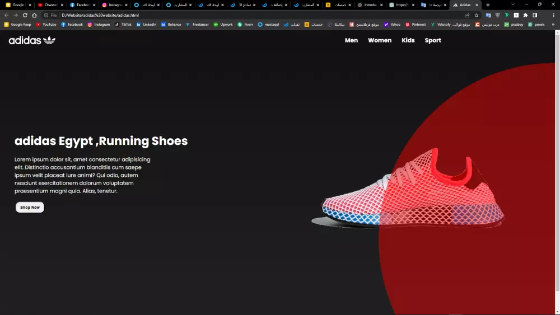Open the Yahoo bookmark
This screenshot has height=315, width=560.
(392, 25)
